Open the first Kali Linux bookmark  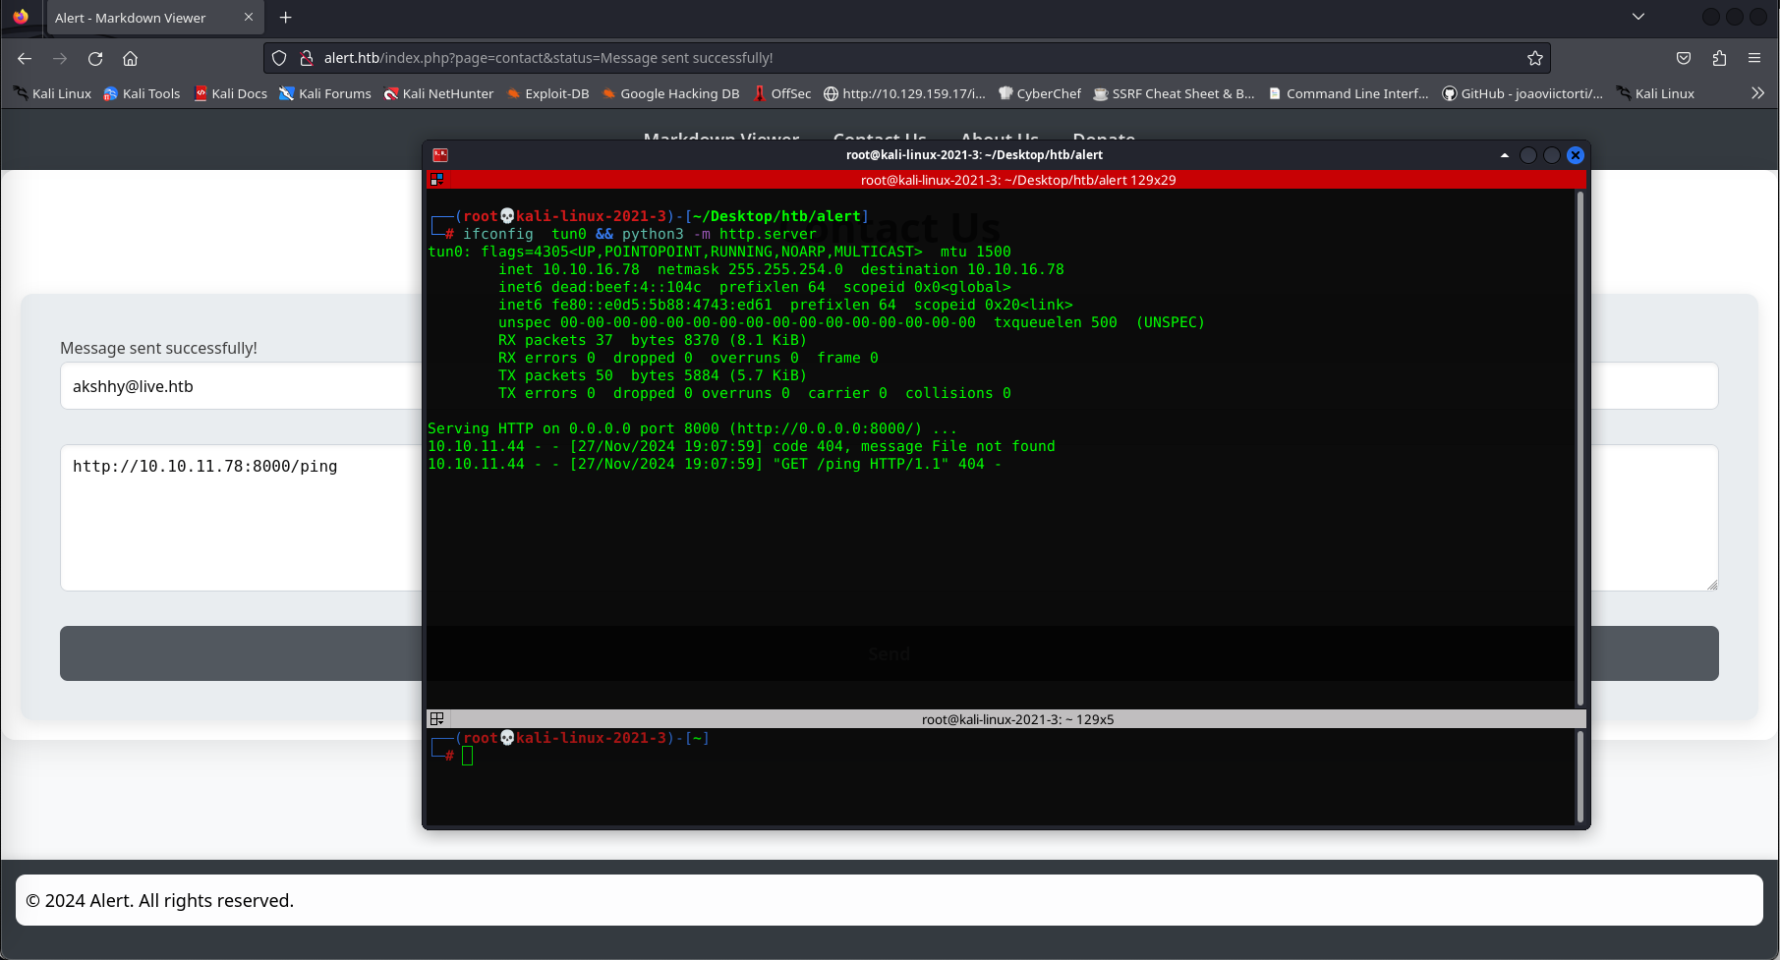tap(53, 93)
